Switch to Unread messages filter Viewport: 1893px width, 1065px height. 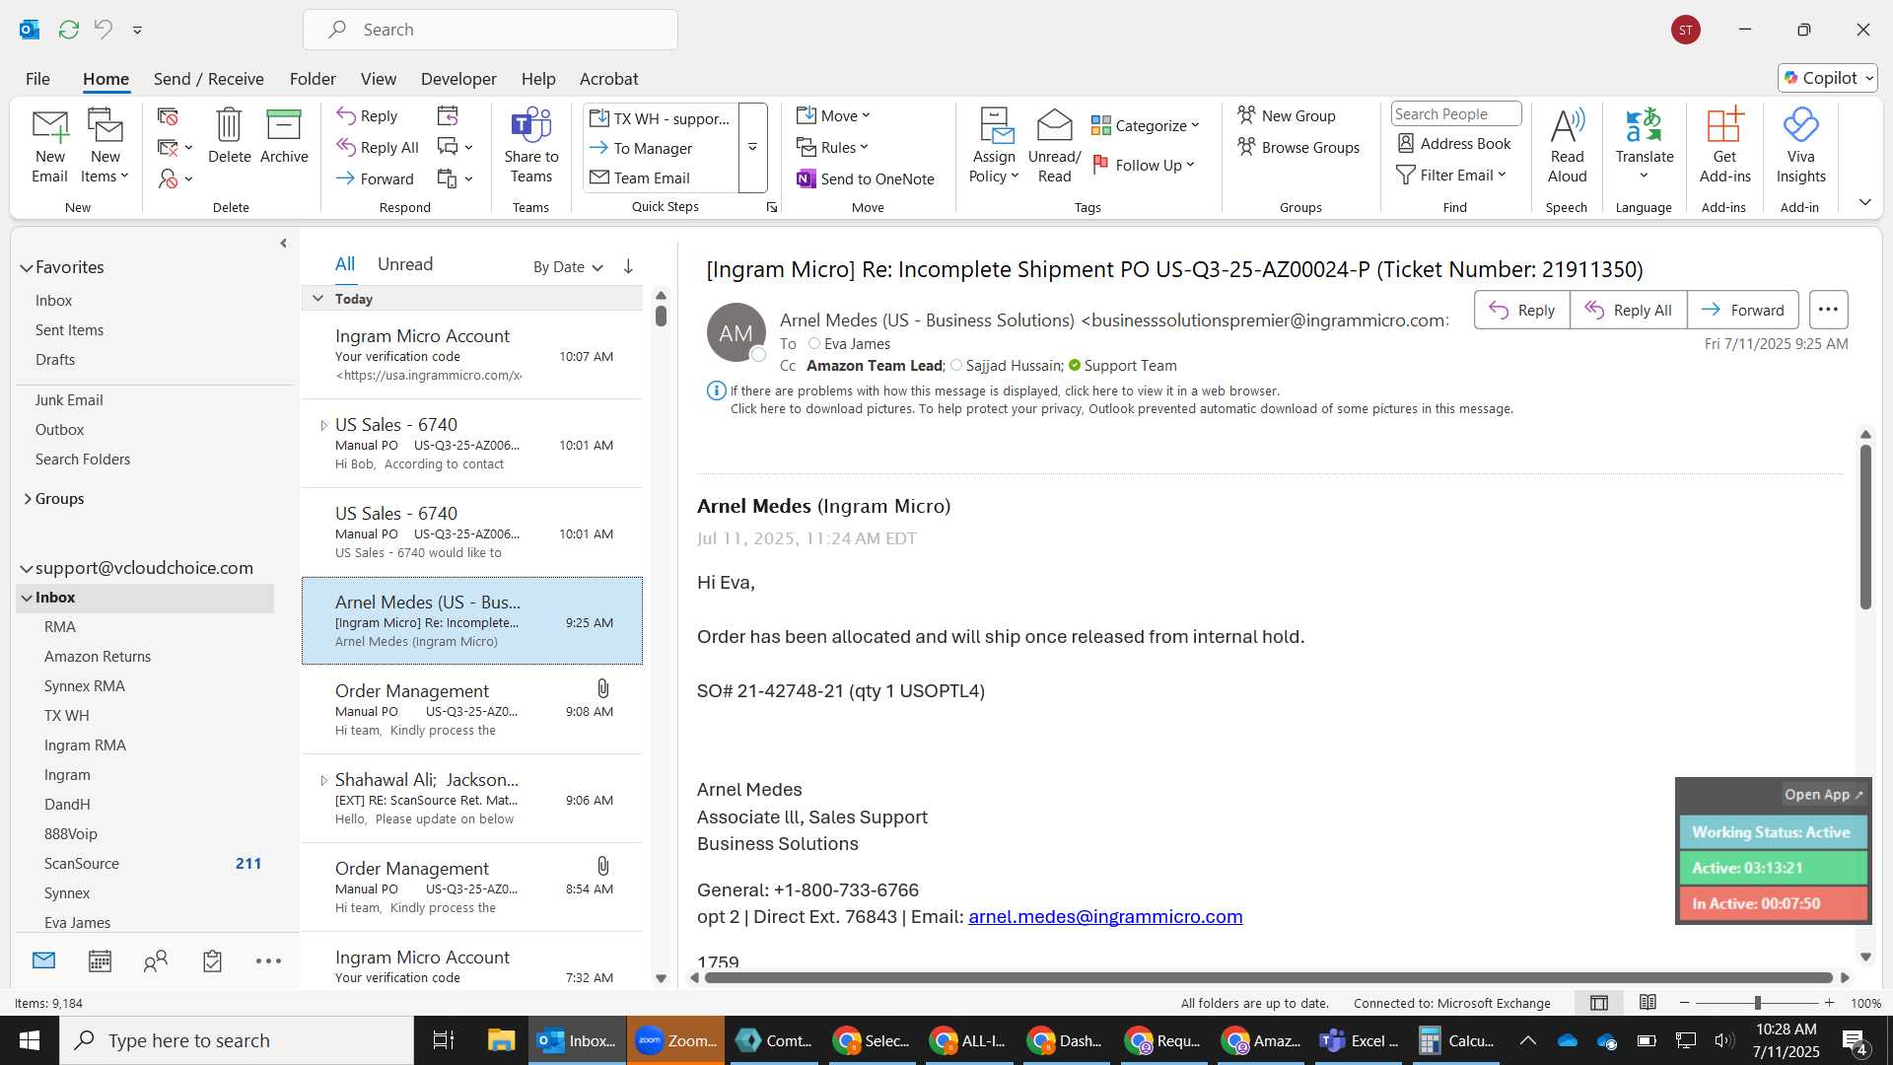(405, 264)
